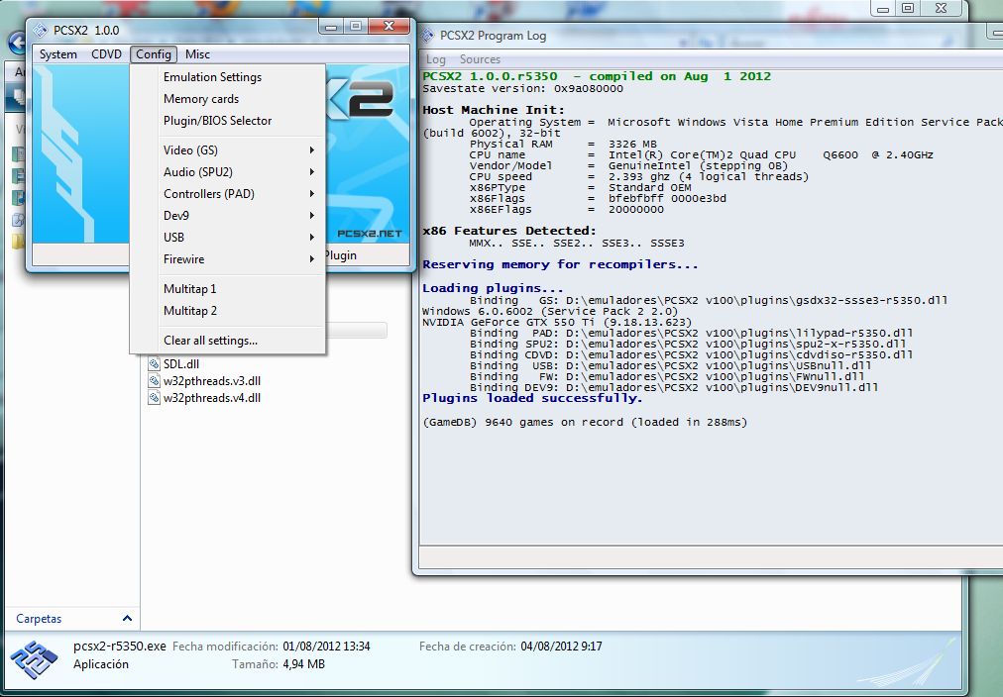Image resolution: width=1003 pixels, height=697 pixels.
Task: Expand the Audio (SPU2) submenu
Action: pyautogui.click(x=228, y=172)
